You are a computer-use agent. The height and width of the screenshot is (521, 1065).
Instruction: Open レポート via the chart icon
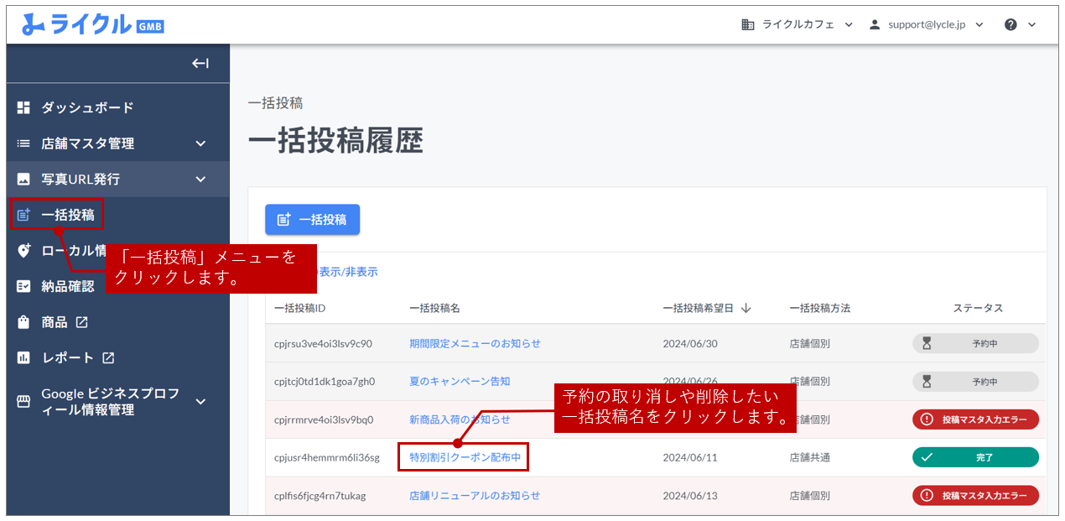(x=22, y=357)
